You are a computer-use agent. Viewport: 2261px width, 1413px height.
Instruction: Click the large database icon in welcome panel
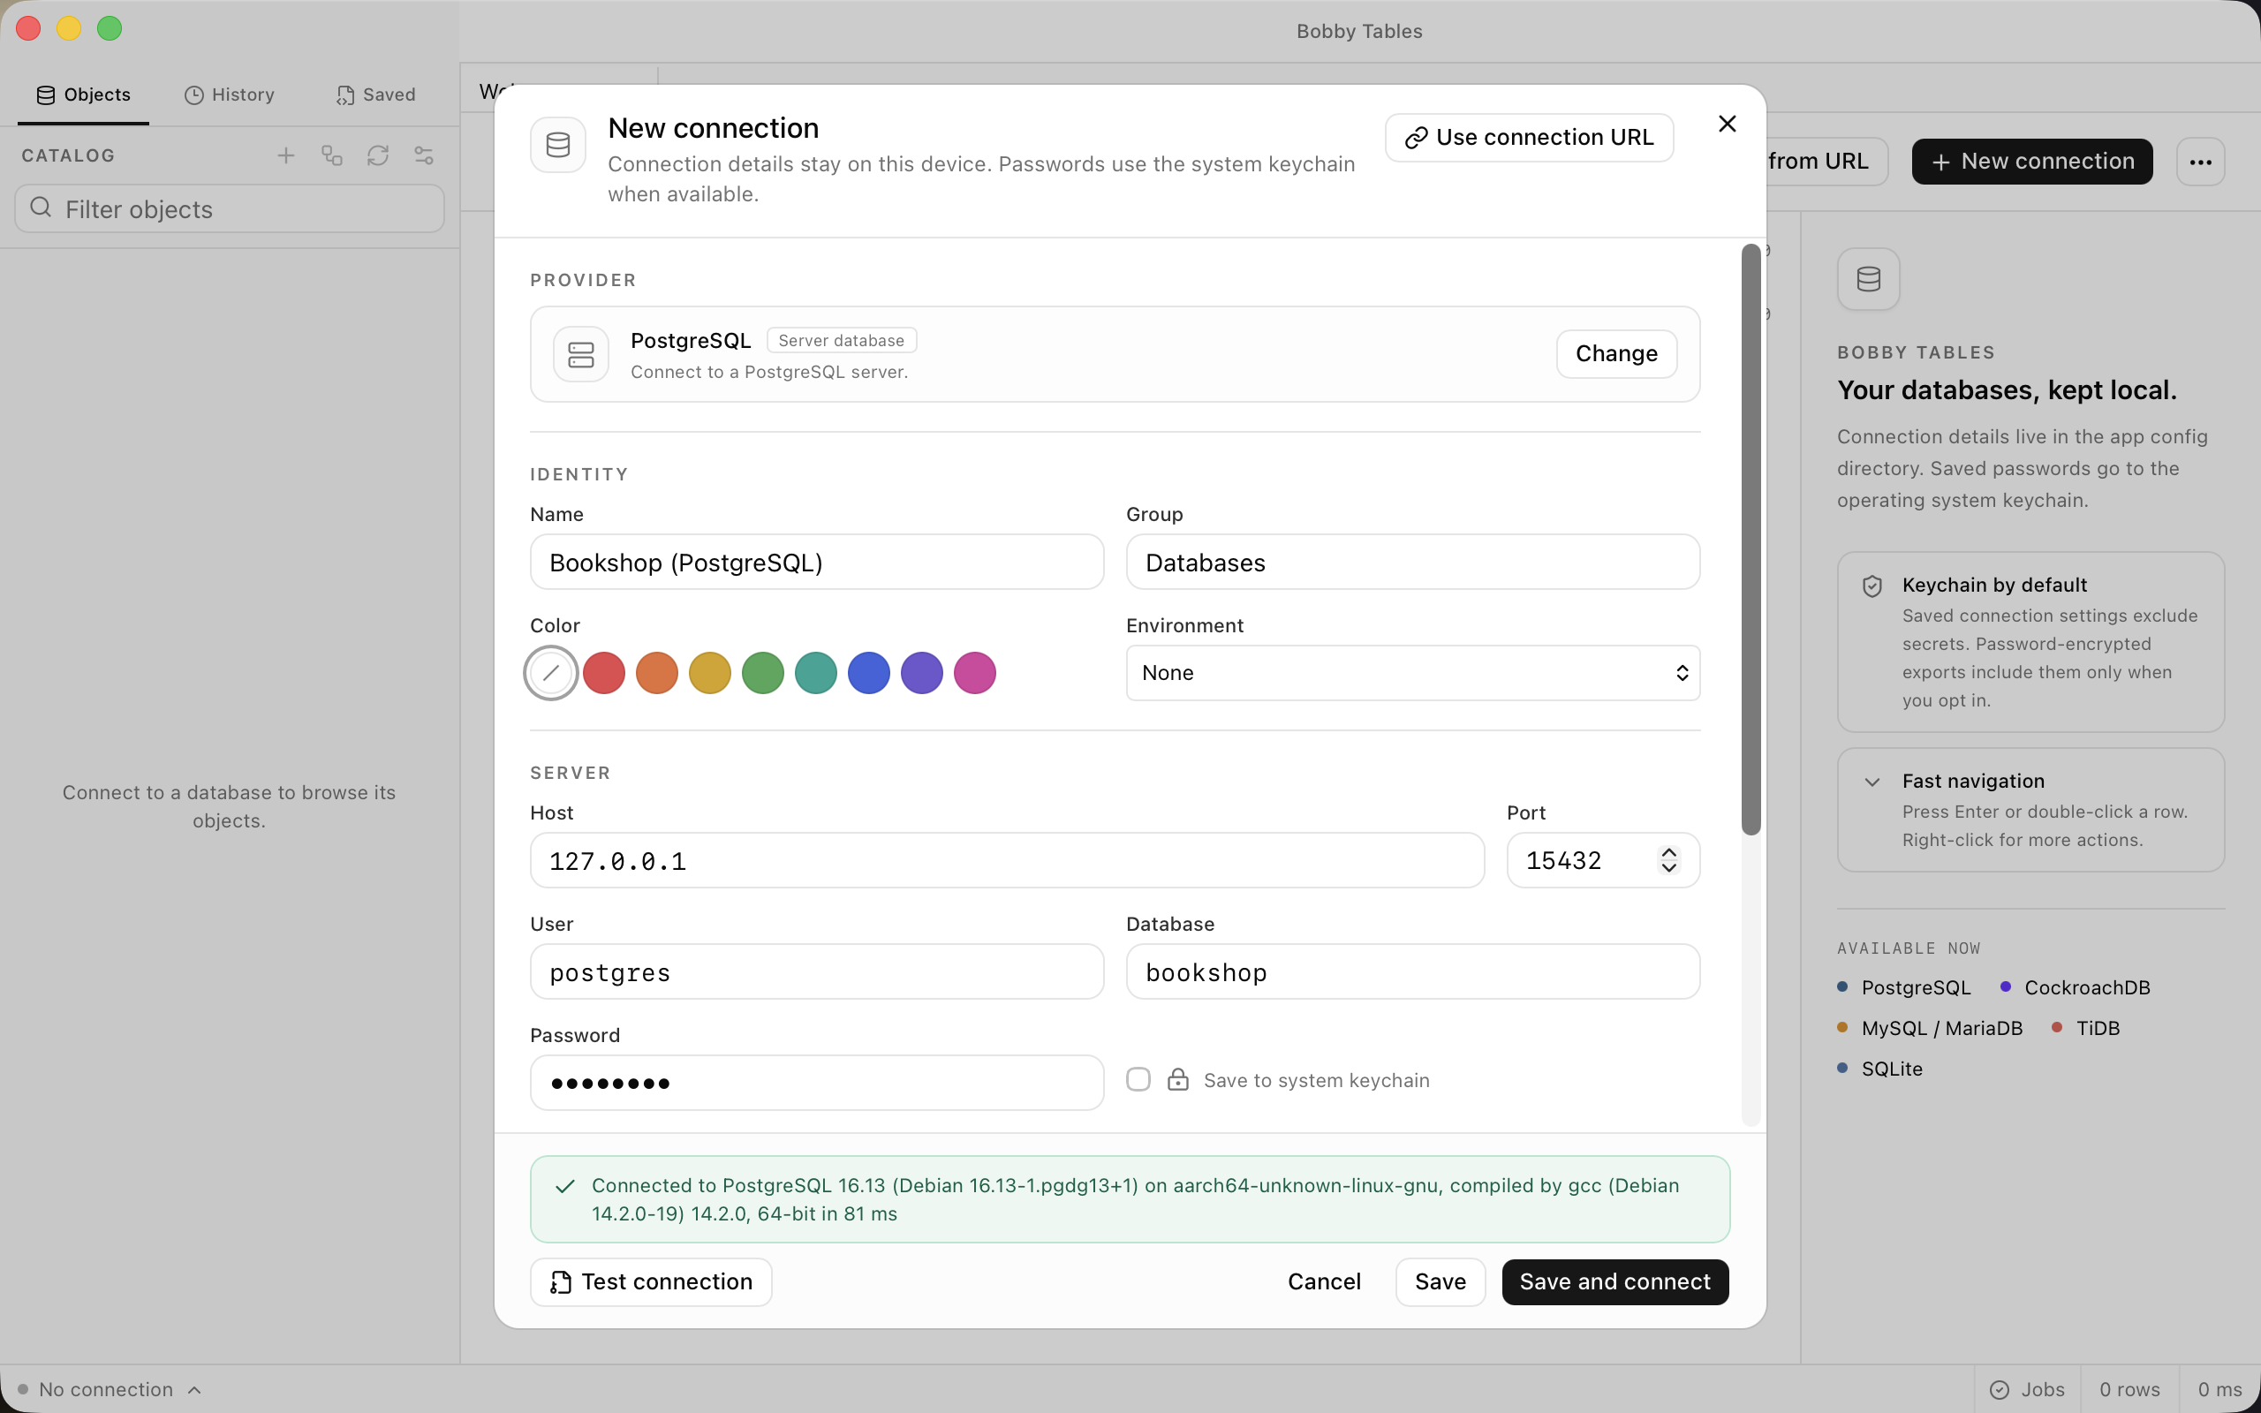[x=1869, y=278]
